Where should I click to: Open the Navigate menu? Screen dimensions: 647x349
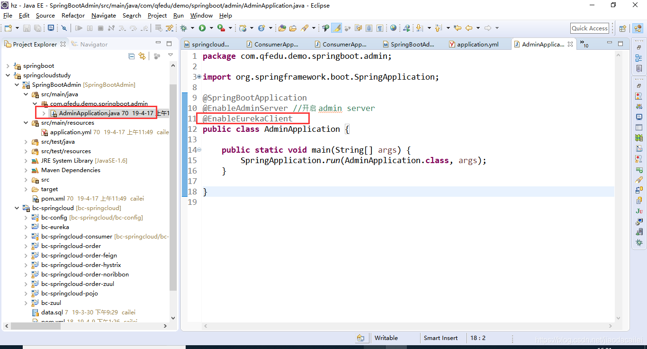[104, 15]
